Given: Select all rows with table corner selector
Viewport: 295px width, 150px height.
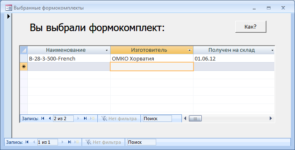Looking at the screenshot, I should pyautogui.click(x=24, y=50).
